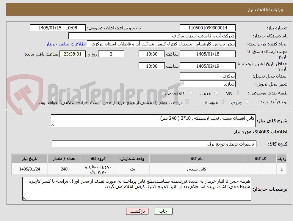This screenshot has height=221, width=293.
Task: Select the کالا/خدمت radio button
Action: 190,93
